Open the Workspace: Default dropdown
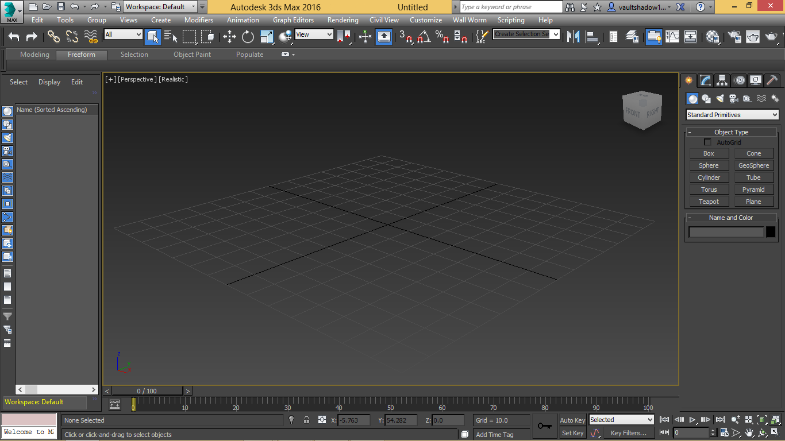Screen dimensions: 785x441 coord(160,7)
